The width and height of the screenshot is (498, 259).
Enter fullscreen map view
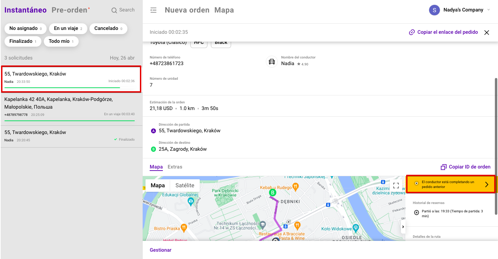click(x=396, y=186)
